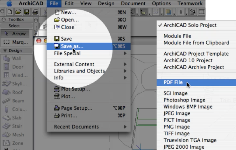236x150 pixels.
Task: Click the overlapping yellow and blue squares icon
Action: coord(168,12)
